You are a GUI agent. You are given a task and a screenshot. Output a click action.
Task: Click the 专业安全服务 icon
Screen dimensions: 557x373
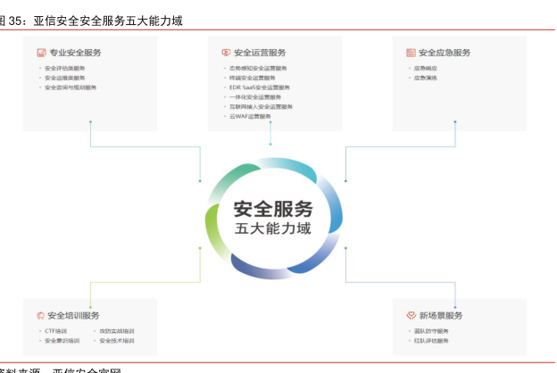tap(41, 54)
